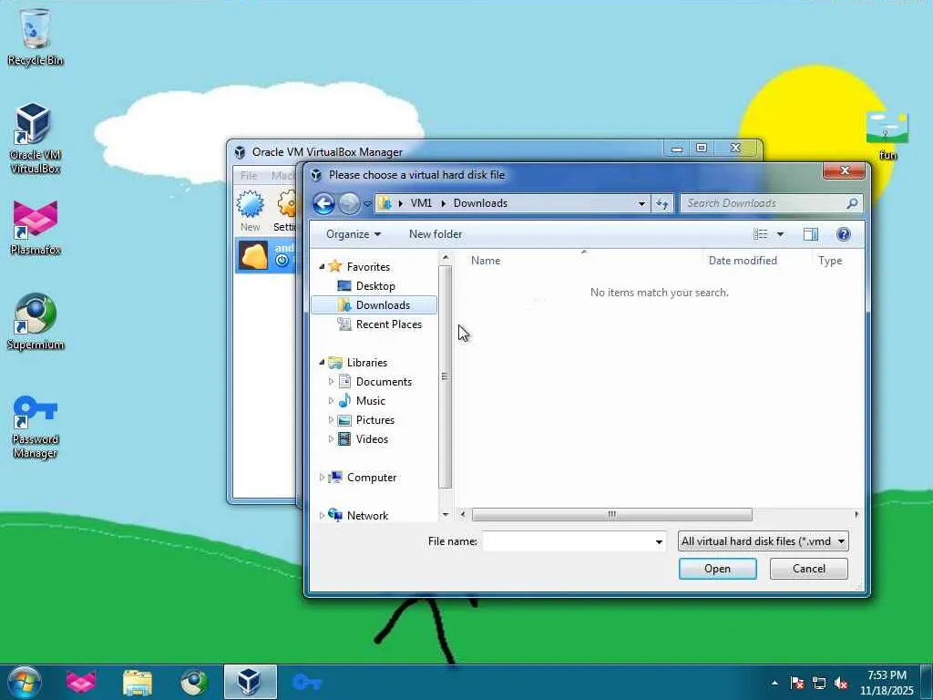The height and width of the screenshot is (700, 933).
Task: Open the Recycle Bin desktop icon
Action: 36,36
